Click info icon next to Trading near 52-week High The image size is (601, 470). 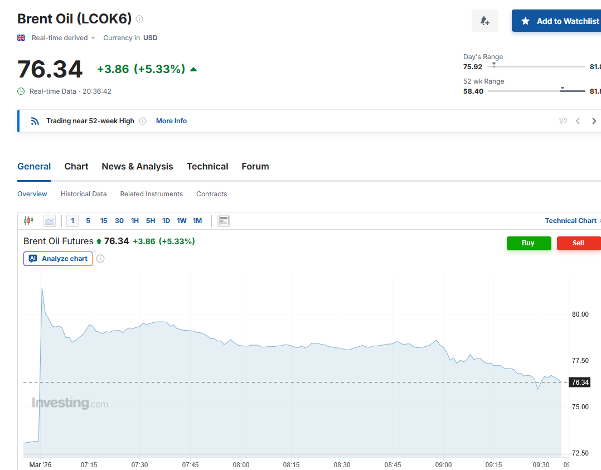(x=143, y=121)
